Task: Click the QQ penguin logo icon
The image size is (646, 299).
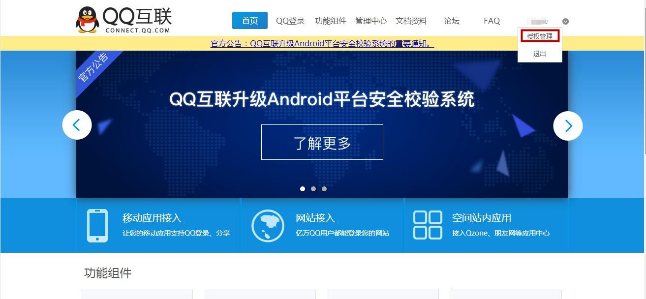Action: pyautogui.click(x=87, y=20)
